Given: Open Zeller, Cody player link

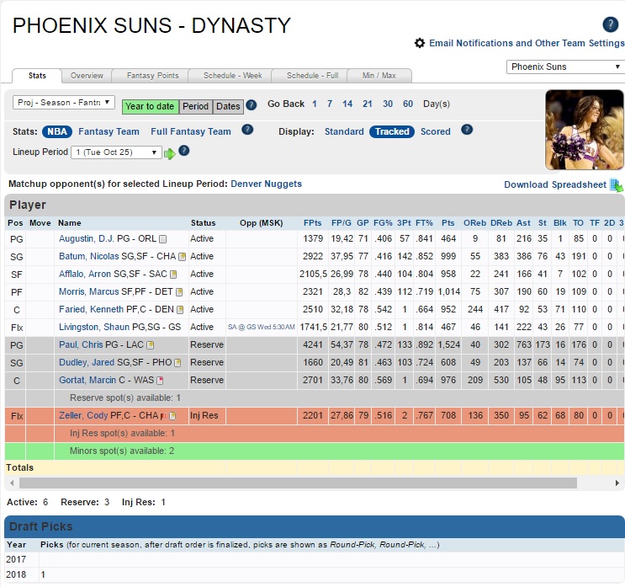Looking at the screenshot, I should [83, 415].
